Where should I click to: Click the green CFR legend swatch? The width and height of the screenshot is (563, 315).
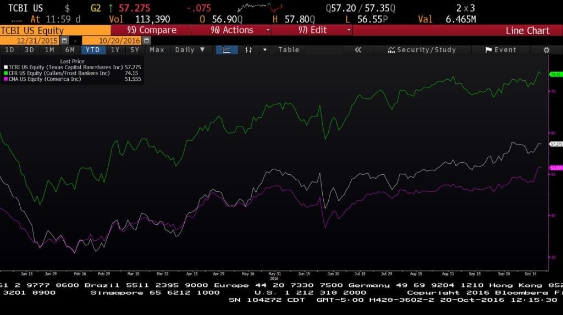click(5, 73)
